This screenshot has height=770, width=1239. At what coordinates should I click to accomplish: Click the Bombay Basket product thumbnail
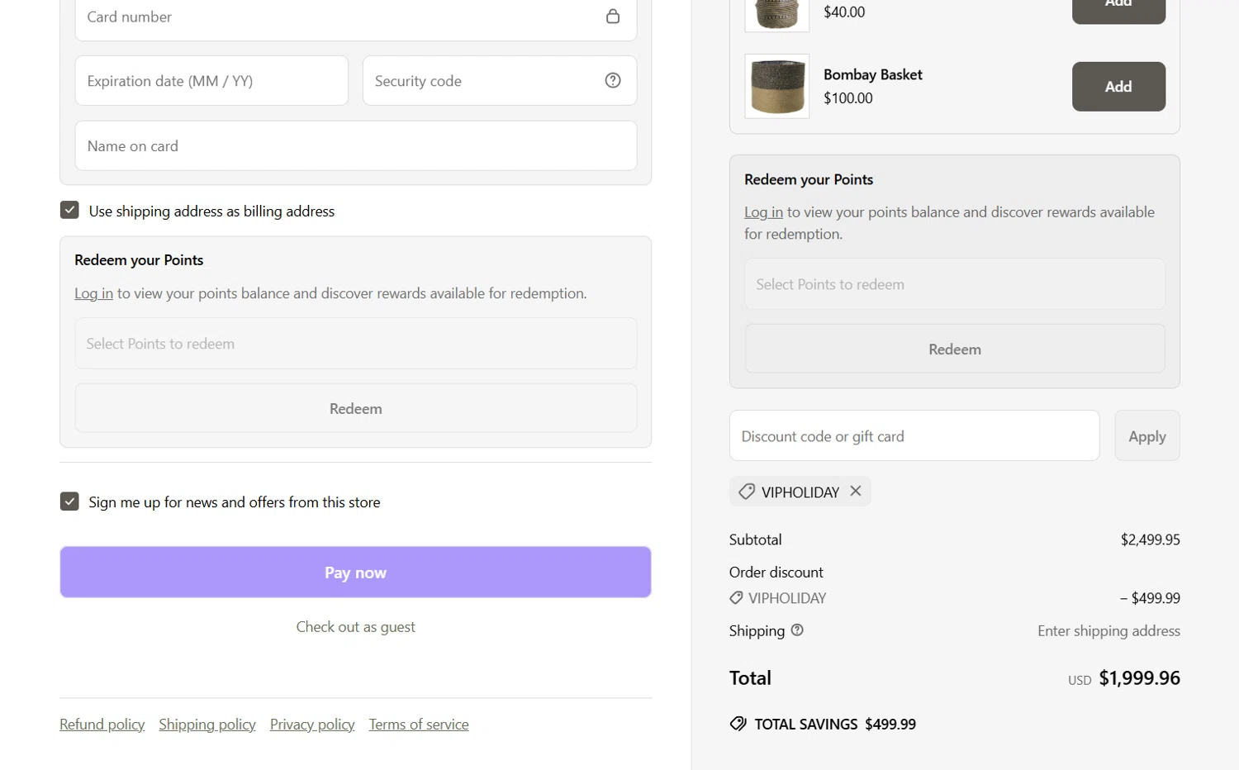(776, 87)
